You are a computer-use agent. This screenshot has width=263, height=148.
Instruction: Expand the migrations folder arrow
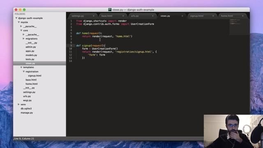(24, 39)
